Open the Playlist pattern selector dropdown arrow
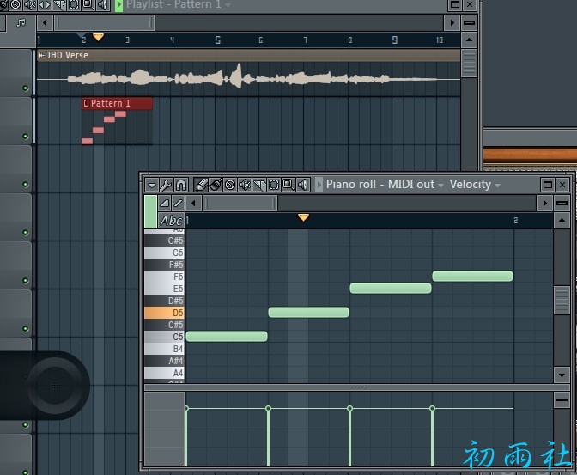The height and width of the screenshot is (475, 577). [x=228, y=5]
